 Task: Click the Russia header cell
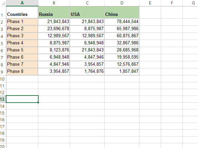(x=54, y=13)
